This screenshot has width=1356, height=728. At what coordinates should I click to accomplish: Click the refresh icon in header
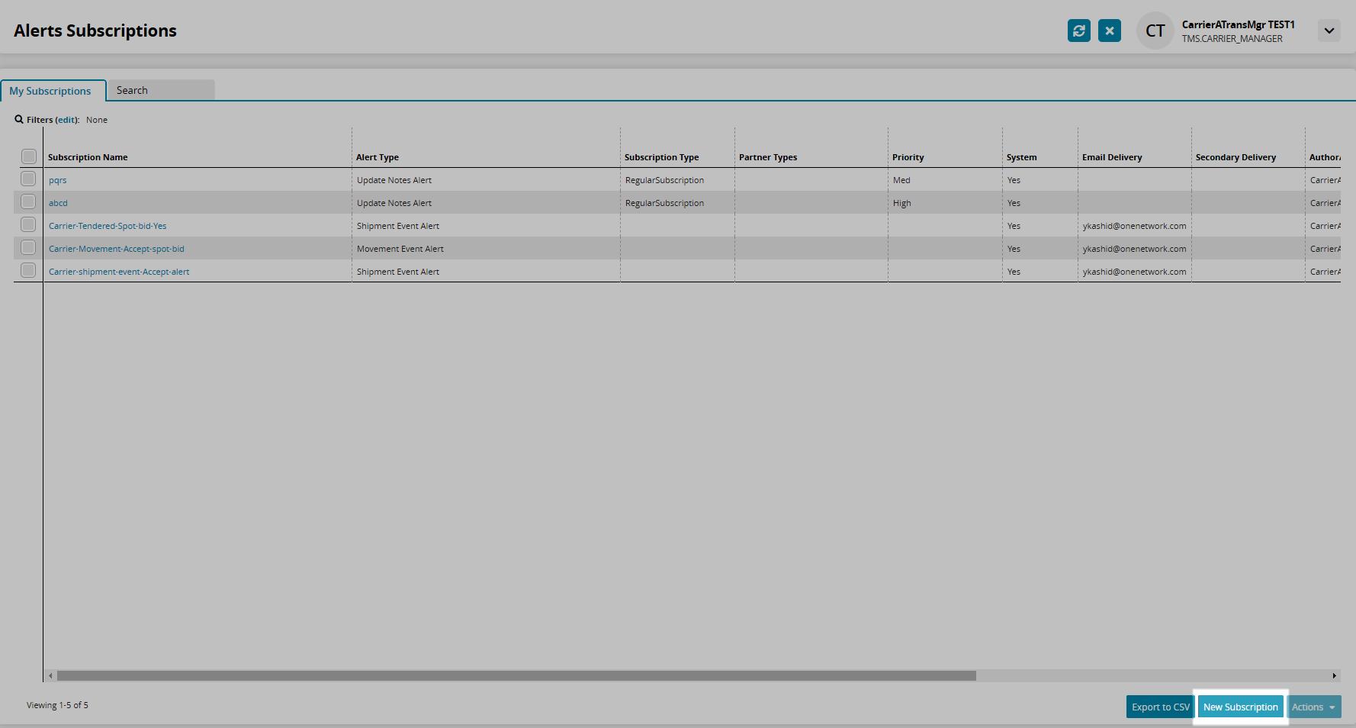pyautogui.click(x=1079, y=31)
